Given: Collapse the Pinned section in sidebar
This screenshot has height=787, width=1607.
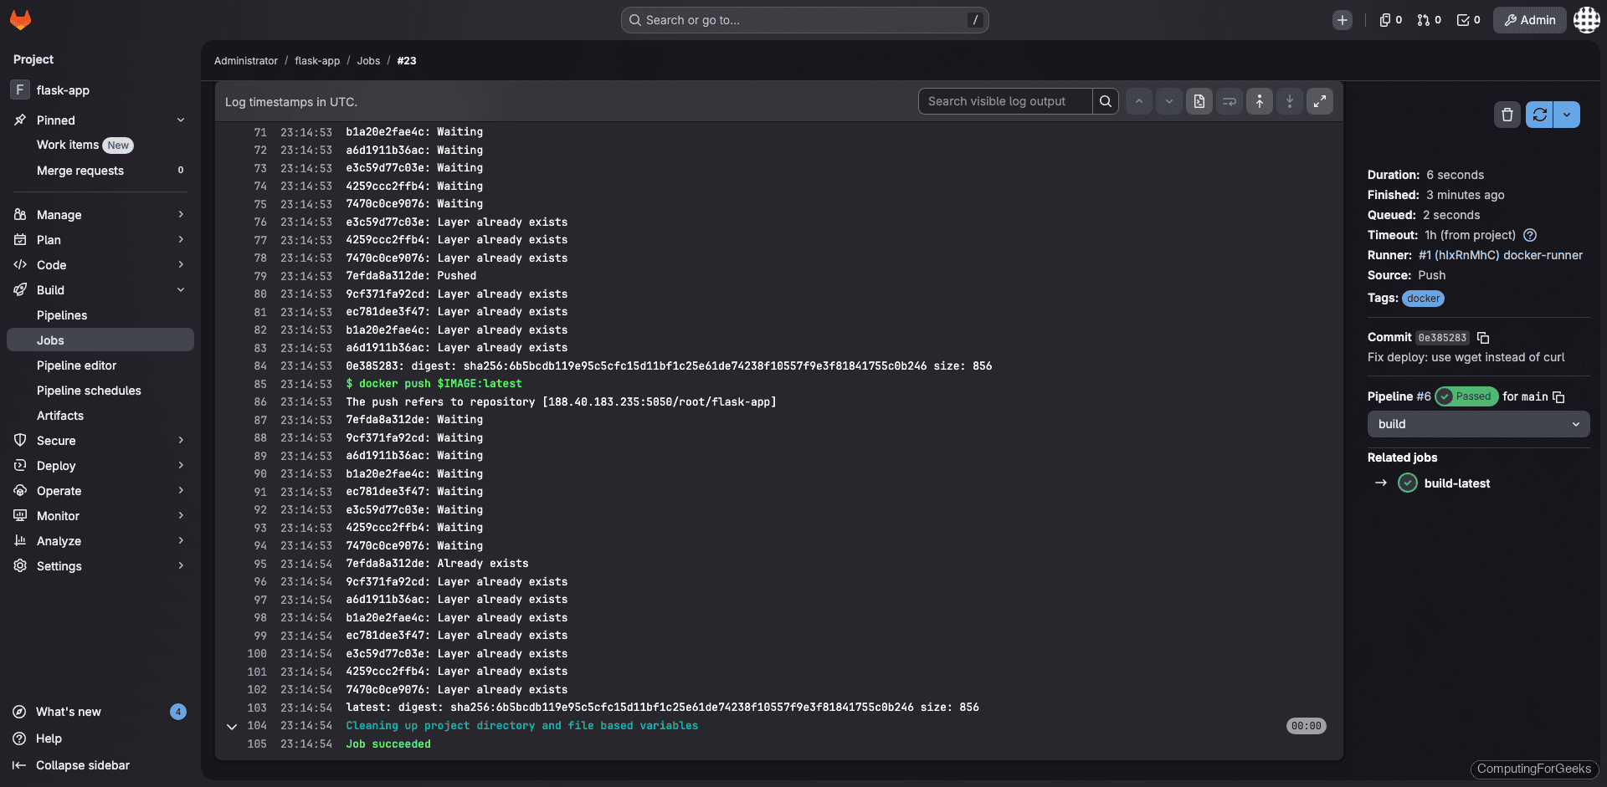Looking at the screenshot, I should pos(181,120).
